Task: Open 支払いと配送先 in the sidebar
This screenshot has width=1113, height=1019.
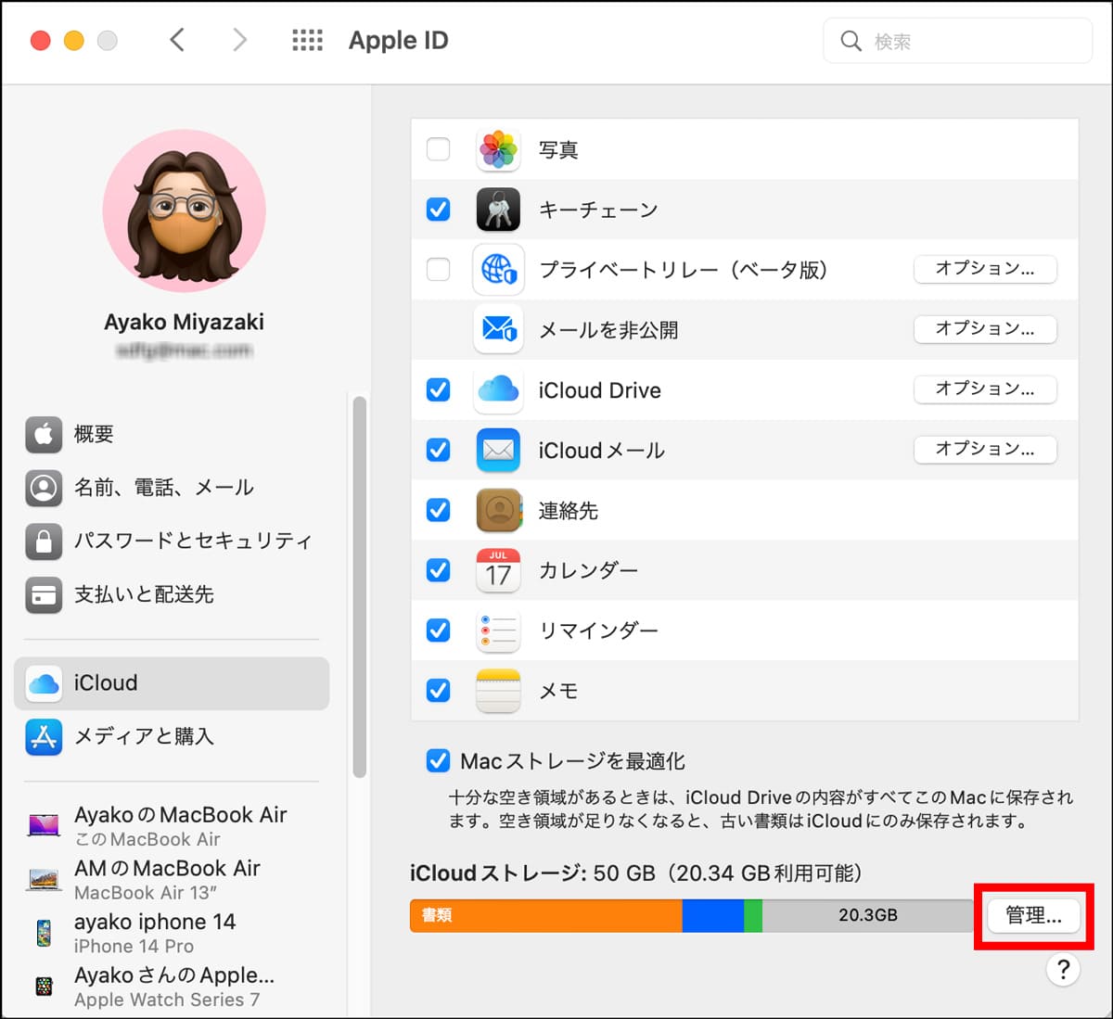Action: click(172, 595)
